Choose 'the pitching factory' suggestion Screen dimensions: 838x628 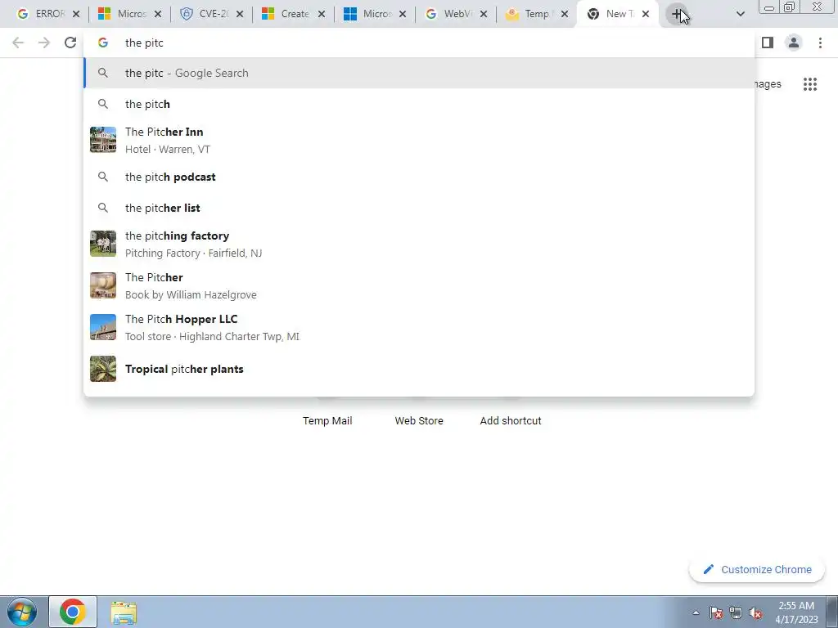tap(419, 244)
